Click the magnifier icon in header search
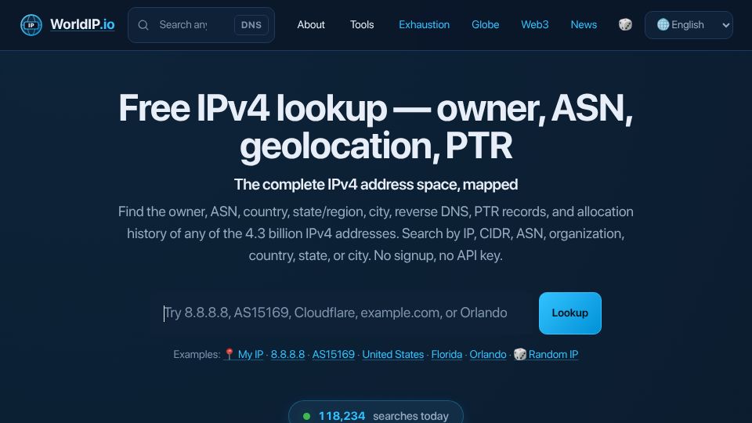The image size is (752, 423). click(x=143, y=25)
